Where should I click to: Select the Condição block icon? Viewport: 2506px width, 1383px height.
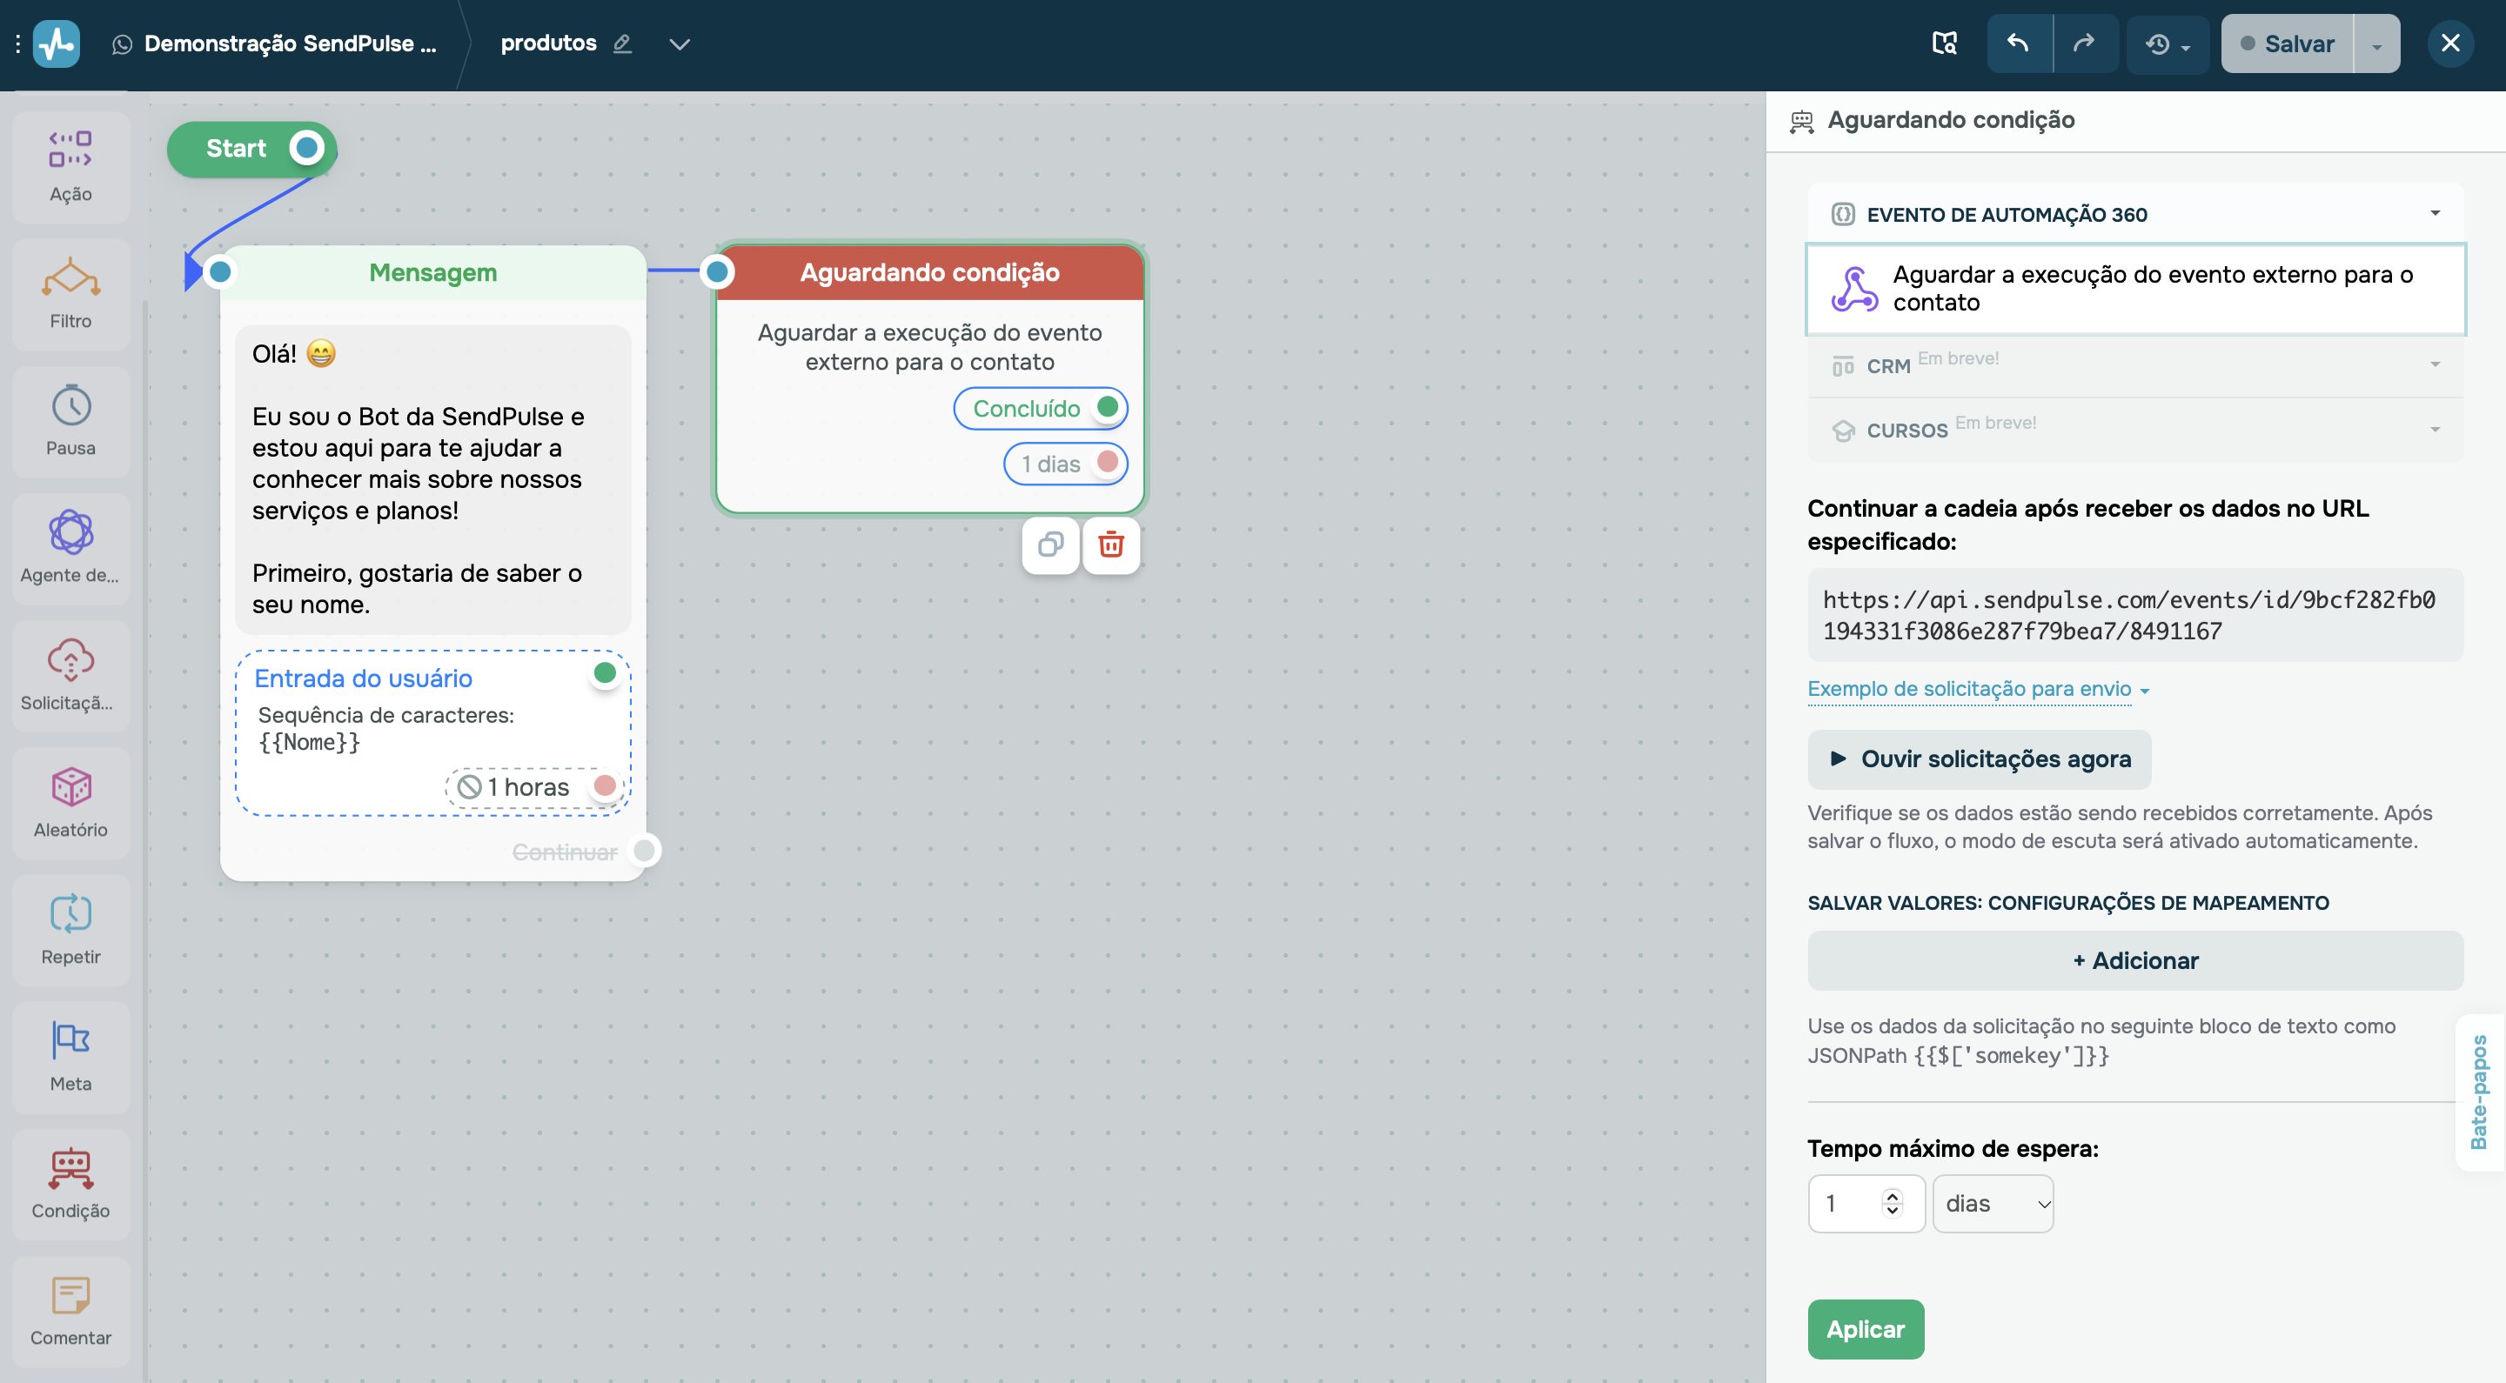(71, 1168)
